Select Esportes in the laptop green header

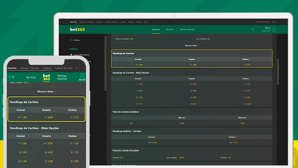pos(156,30)
